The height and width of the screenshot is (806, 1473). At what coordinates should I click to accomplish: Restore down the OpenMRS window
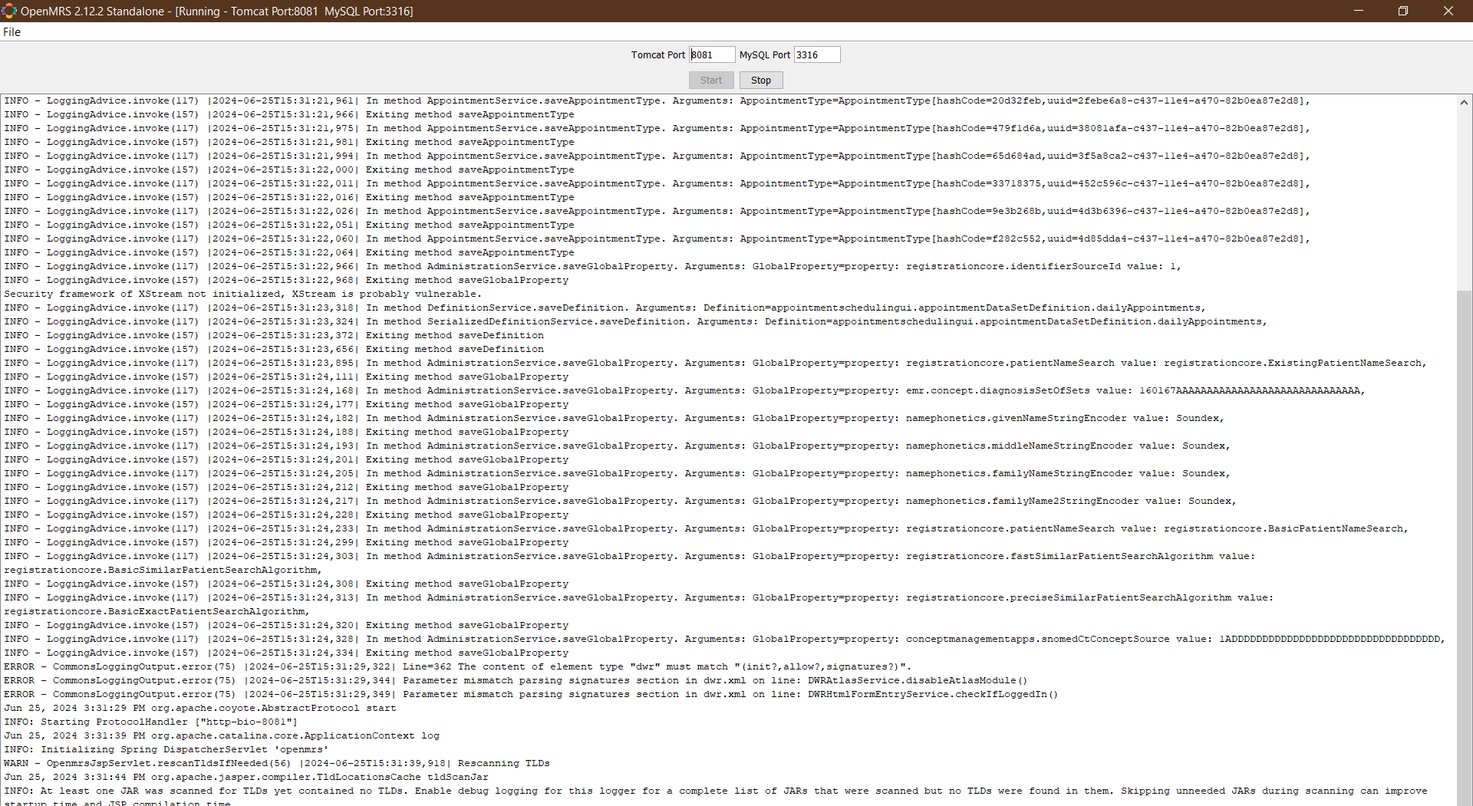point(1403,11)
